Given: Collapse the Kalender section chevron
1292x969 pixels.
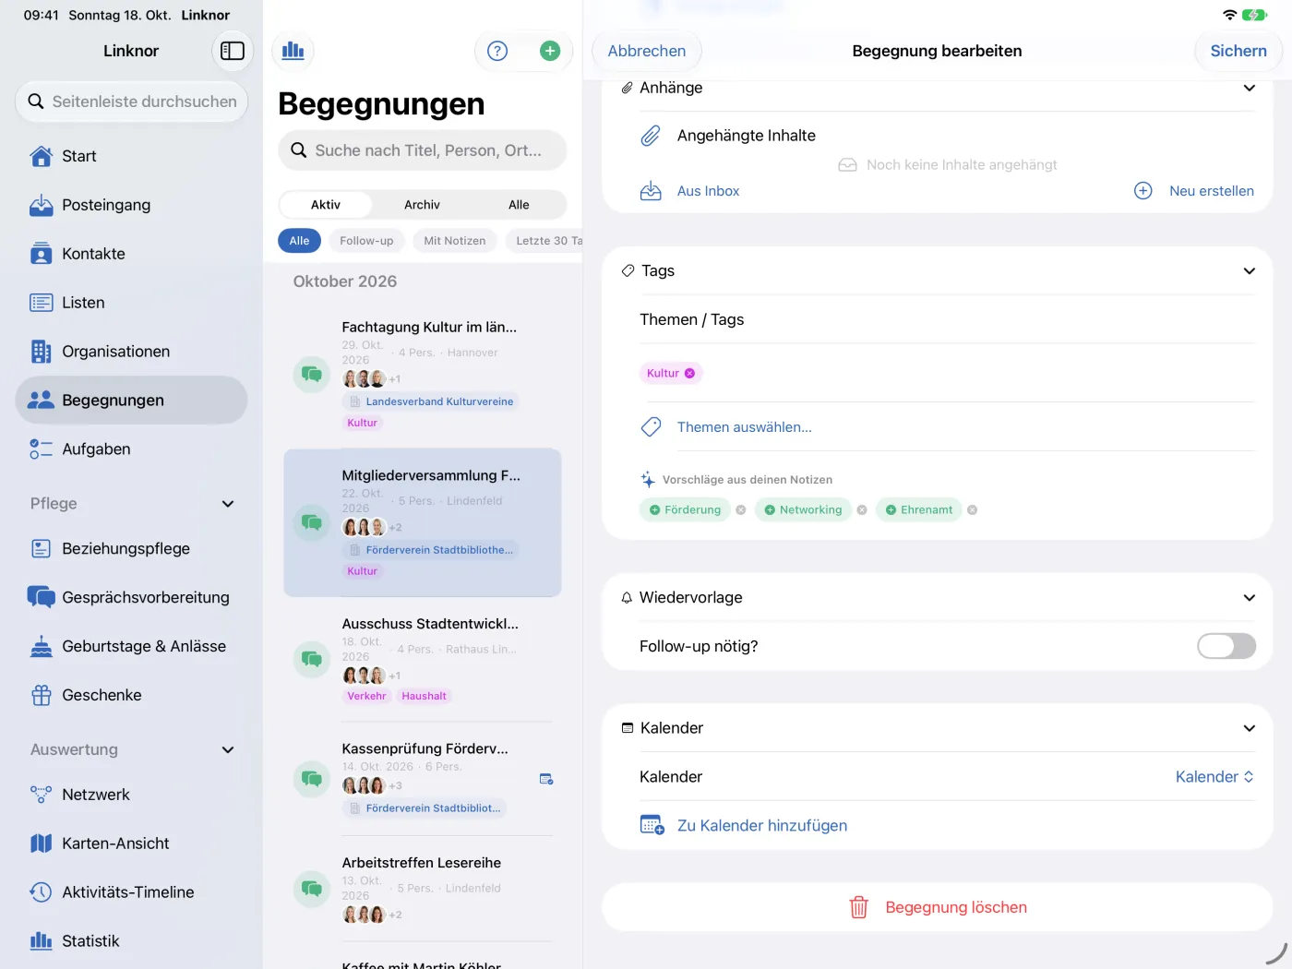Looking at the screenshot, I should tap(1249, 728).
